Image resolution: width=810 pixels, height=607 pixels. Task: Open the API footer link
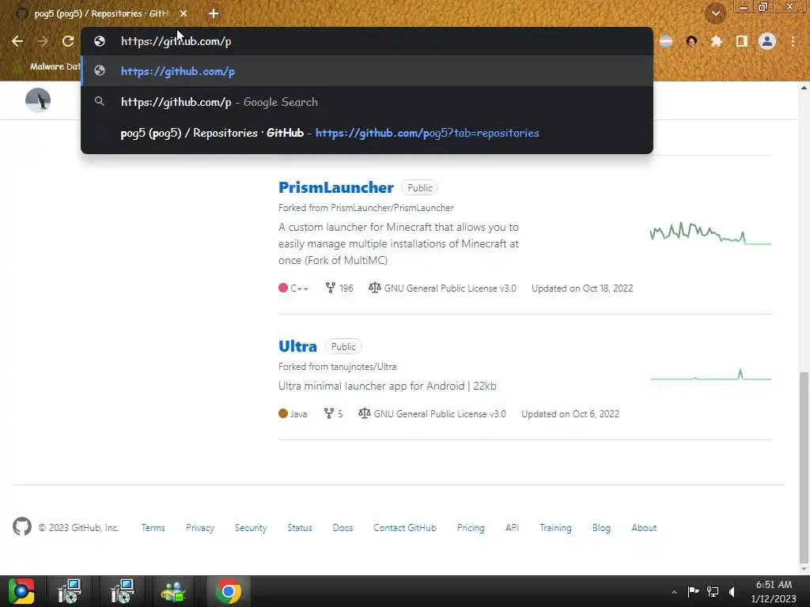pos(512,528)
